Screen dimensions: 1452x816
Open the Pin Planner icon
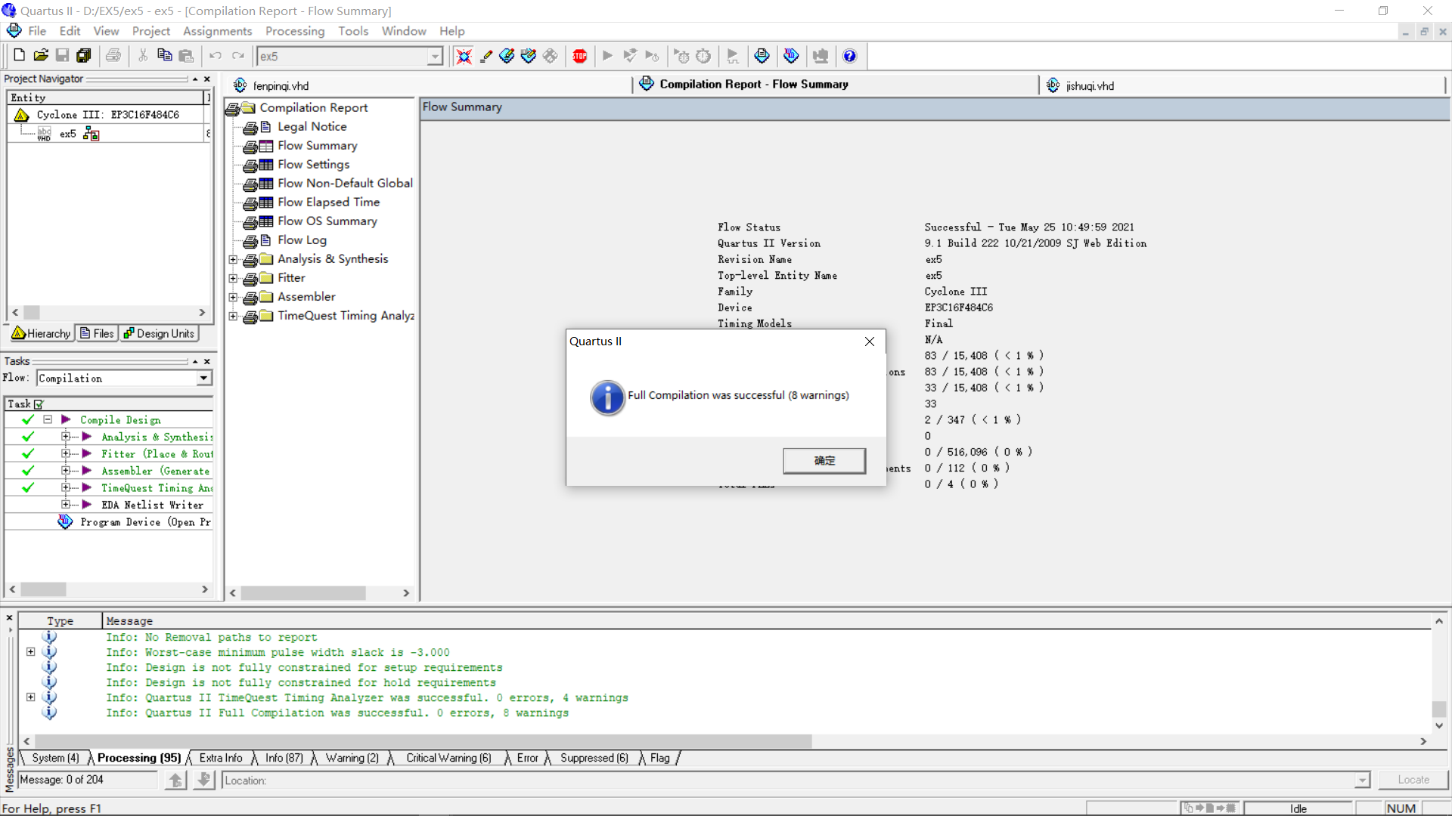(x=529, y=56)
